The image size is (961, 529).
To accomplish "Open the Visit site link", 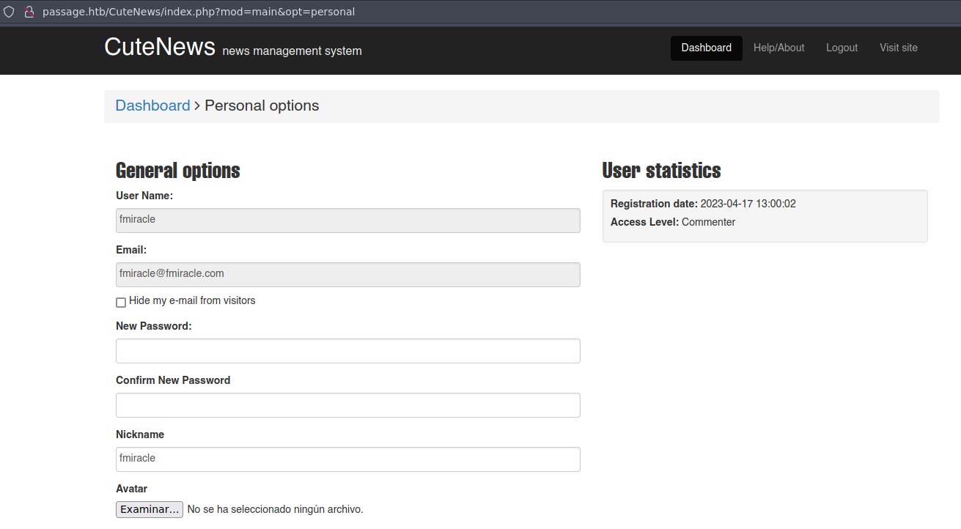I will [898, 48].
